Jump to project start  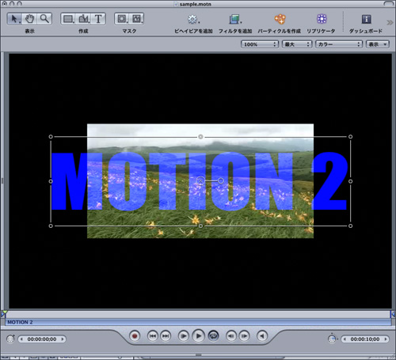(153, 336)
